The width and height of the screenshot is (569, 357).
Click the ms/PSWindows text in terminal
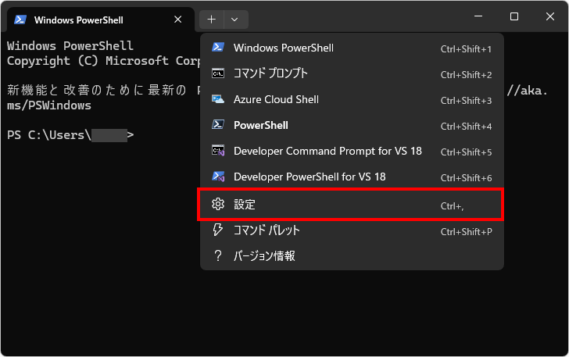(x=49, y=105)
